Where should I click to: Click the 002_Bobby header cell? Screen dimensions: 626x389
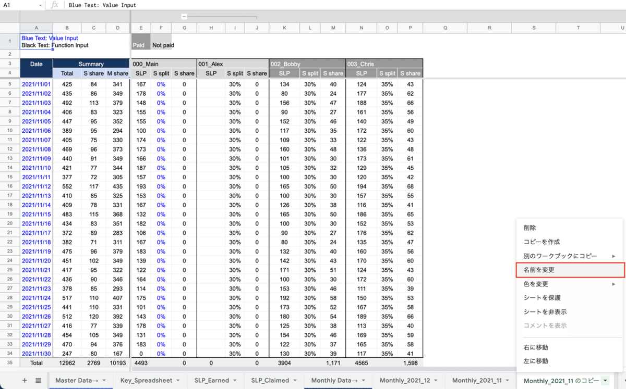tap(307, 64)
